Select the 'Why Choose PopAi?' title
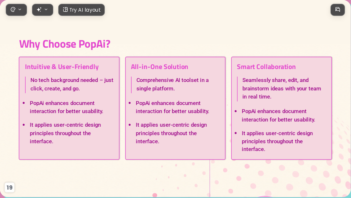Screen dimensions: 351x198 point(65,44)
